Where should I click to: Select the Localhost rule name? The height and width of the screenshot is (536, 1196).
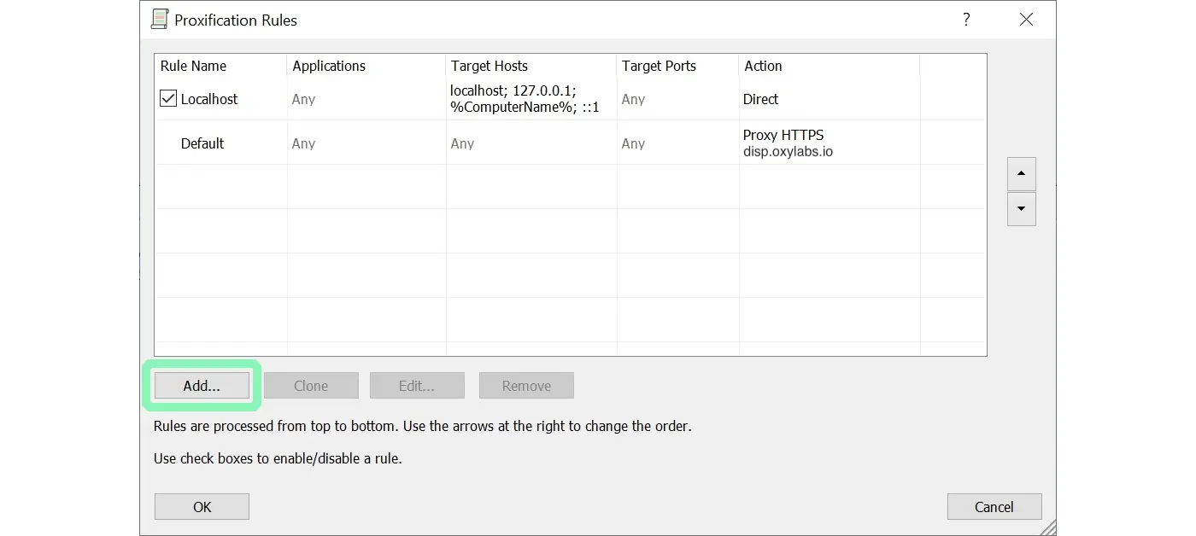pos(209,99)
